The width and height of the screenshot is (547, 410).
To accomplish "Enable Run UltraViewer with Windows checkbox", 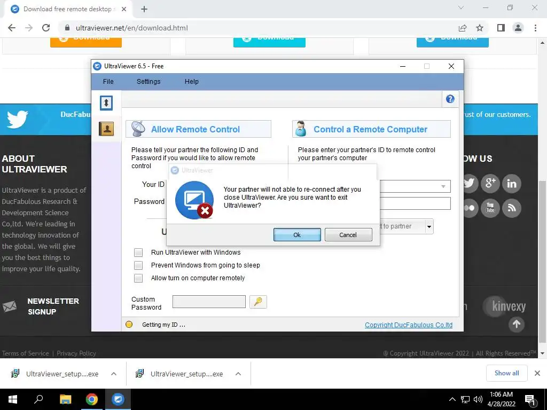I will (x=138, y=253).
